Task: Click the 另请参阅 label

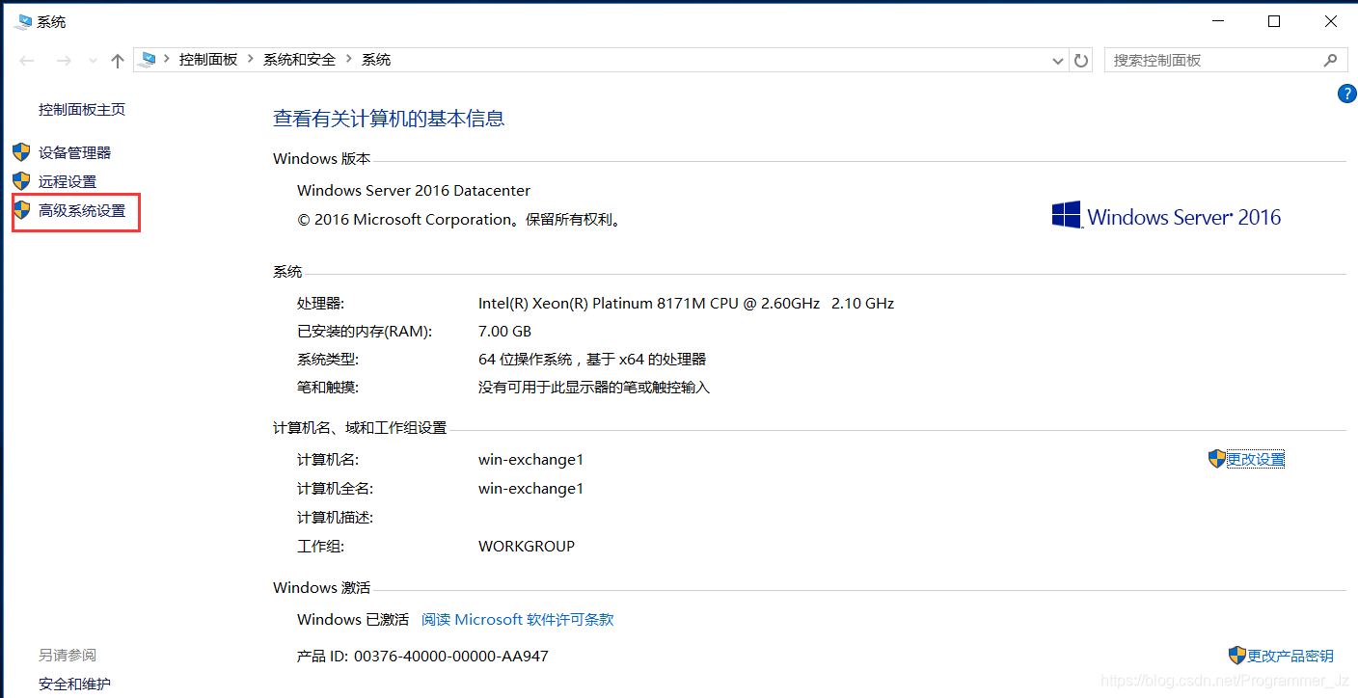Action: point(68,656)
